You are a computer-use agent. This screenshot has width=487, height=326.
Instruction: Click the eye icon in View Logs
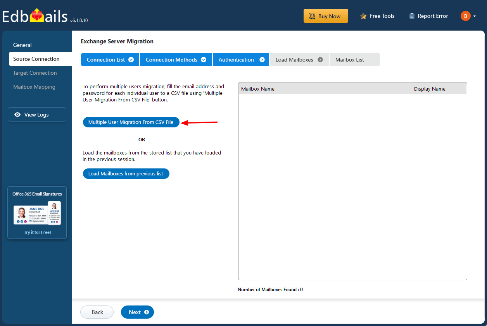17,115
